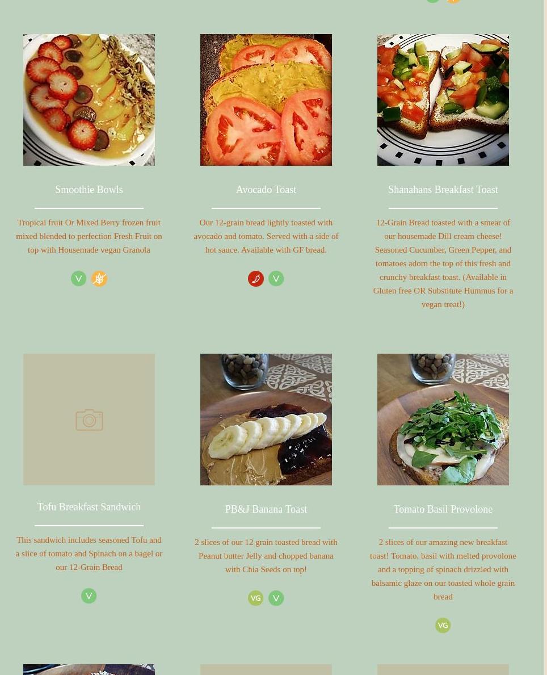Select the PB&J Banana Toast title

(x=266, y=509)
